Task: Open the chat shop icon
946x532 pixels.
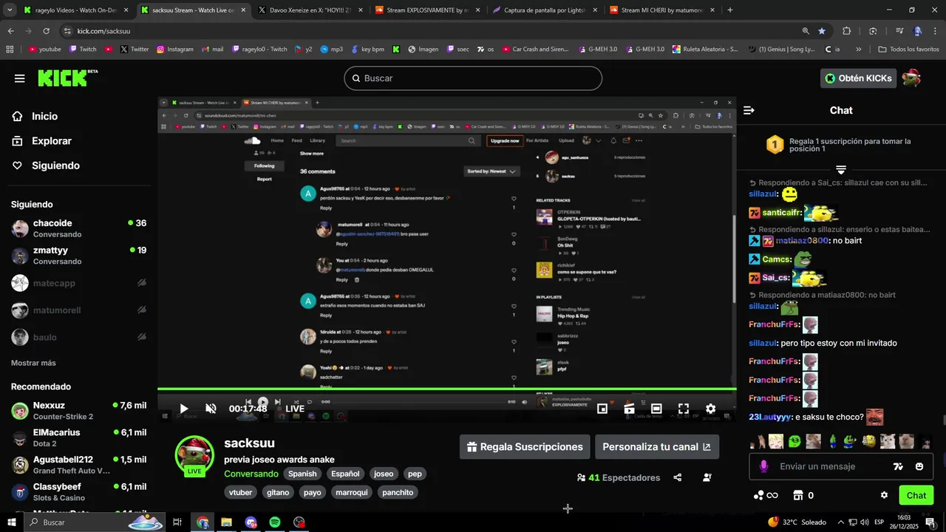Action: coord(798,495)
